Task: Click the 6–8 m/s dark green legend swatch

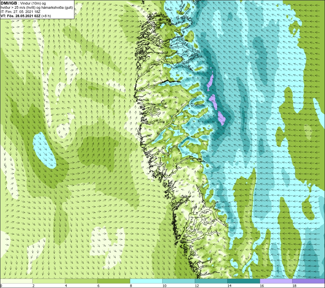Action: pyautogui.click(x=114, y=281)
